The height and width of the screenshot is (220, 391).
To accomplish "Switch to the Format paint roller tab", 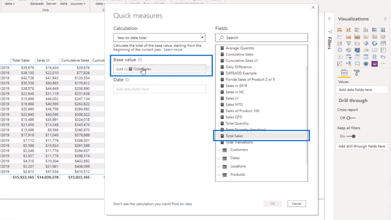I will point(357,73).
